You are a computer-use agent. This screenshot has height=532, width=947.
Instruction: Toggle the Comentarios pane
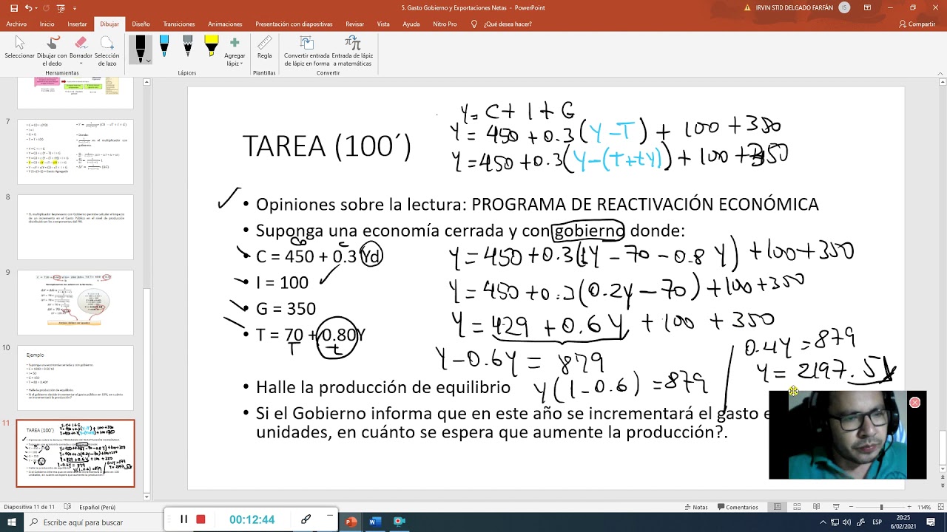pyautogui.click(x=738, y=507)
